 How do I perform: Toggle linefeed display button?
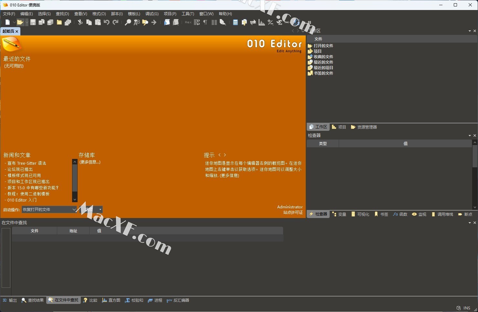pos(197,22)
